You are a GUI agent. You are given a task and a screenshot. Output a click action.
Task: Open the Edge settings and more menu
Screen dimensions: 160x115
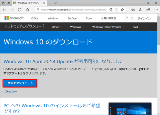click(x=156, y=10)
